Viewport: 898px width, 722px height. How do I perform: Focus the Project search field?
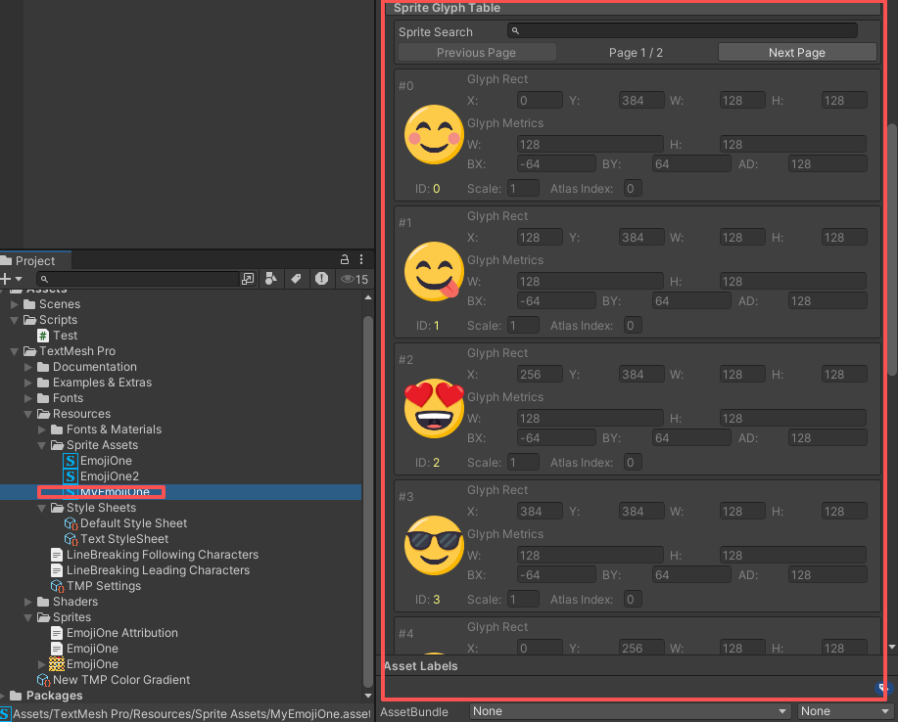(x=137, y=279)
